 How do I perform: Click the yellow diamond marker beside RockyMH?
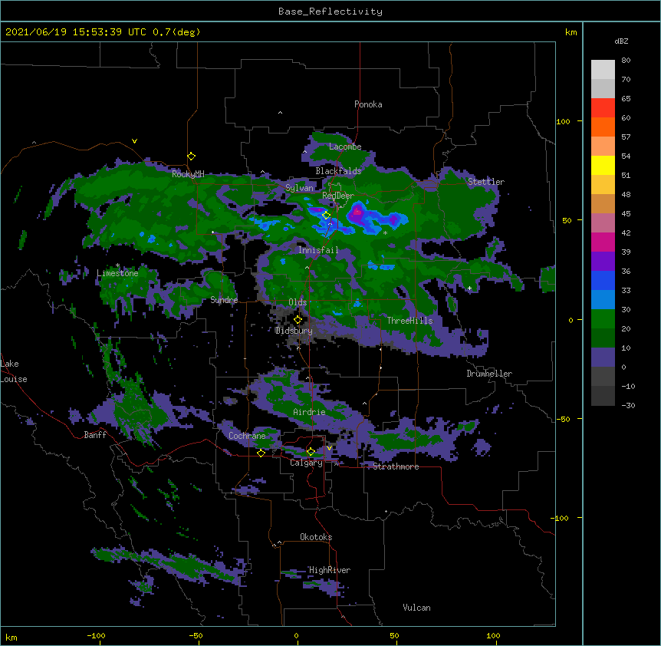[x=192, y=157]
